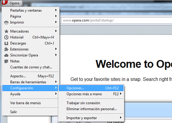The height and width of the screenshot is (123, 172).
Task: Click the cloud icon beside Sincronizar Opera
Action: pos(6,55)
